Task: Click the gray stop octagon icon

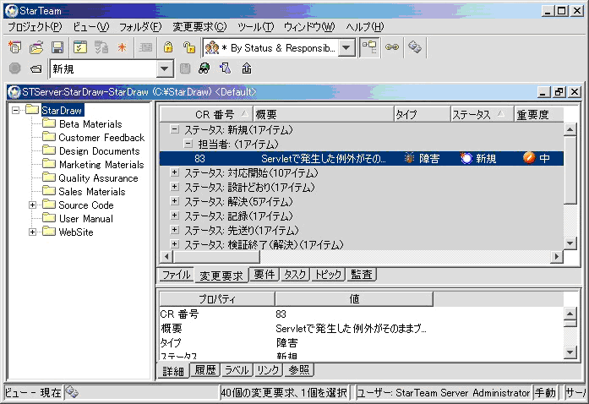Action: (x=14, y=68)
